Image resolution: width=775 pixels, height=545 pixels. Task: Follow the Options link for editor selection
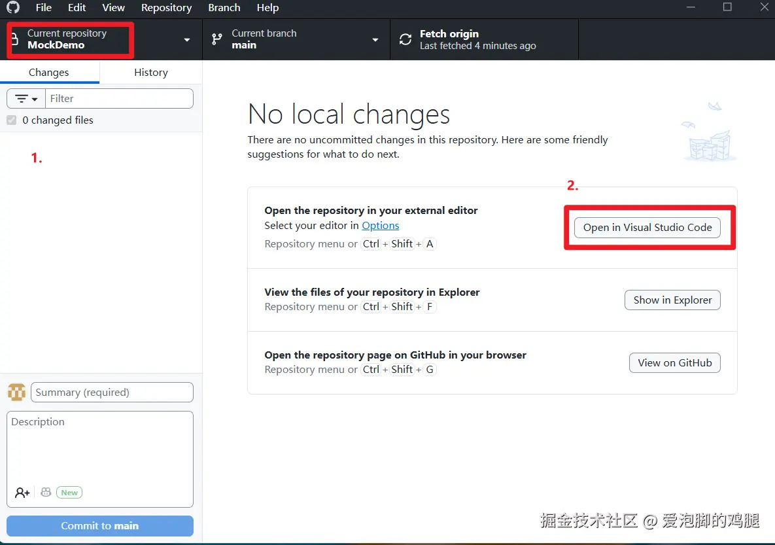[x=380, y=226]
